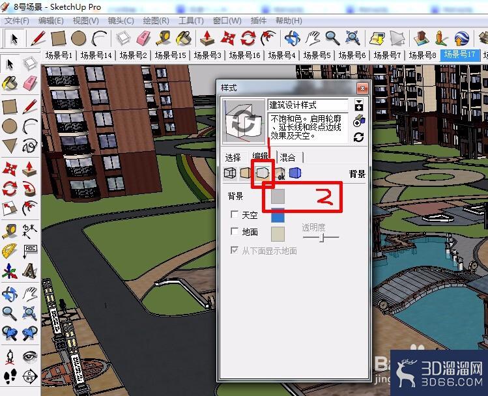The width and height of the screenshot is (488, 396).
Task: Open the 插件 menu
Action: (259, 21)
